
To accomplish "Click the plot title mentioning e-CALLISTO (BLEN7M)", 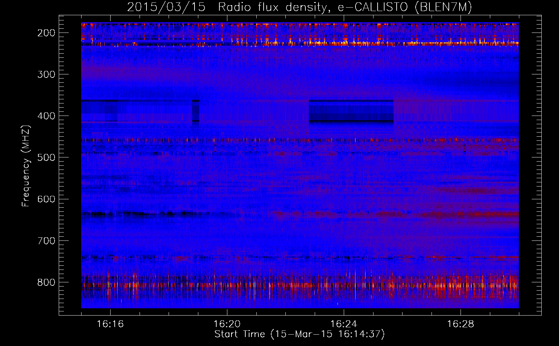I will pyautogui.click(x=300, y=7).
